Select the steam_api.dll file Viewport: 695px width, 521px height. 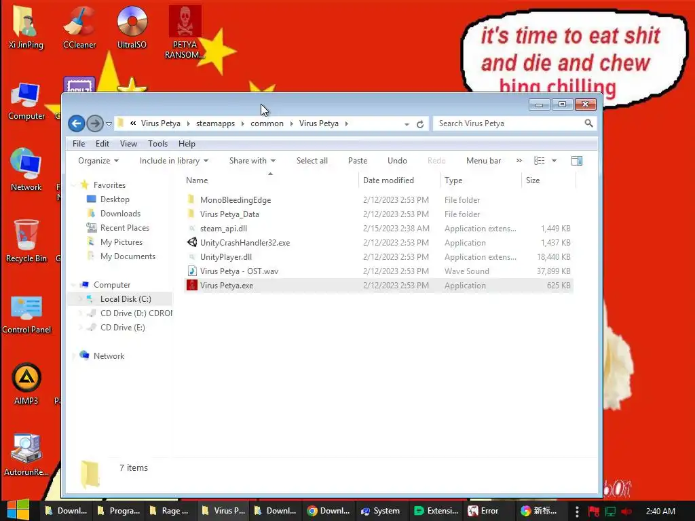click(223, 228)
